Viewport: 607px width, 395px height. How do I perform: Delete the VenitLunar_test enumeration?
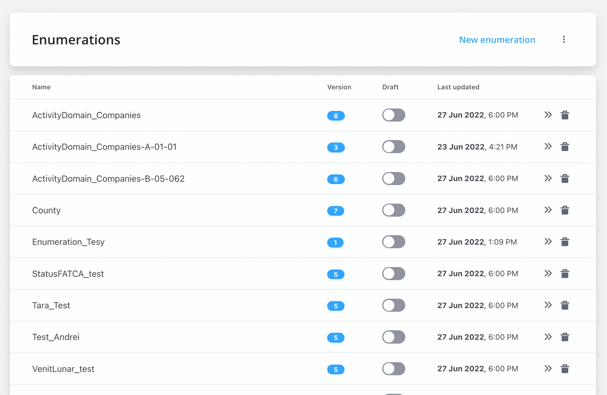pos(565,369)
